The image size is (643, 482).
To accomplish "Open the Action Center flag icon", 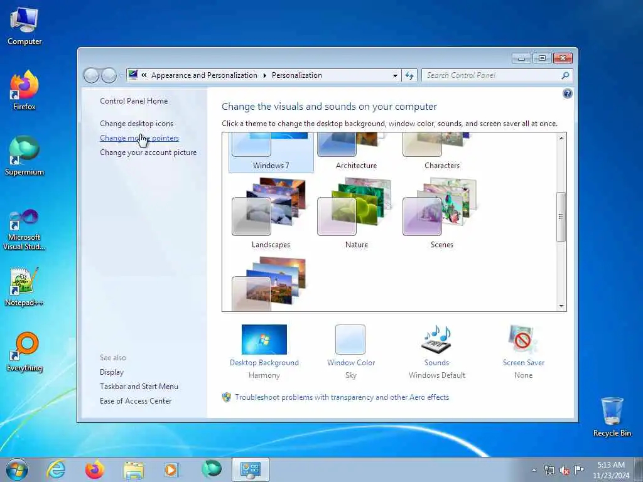I will [x=579, y=470].
